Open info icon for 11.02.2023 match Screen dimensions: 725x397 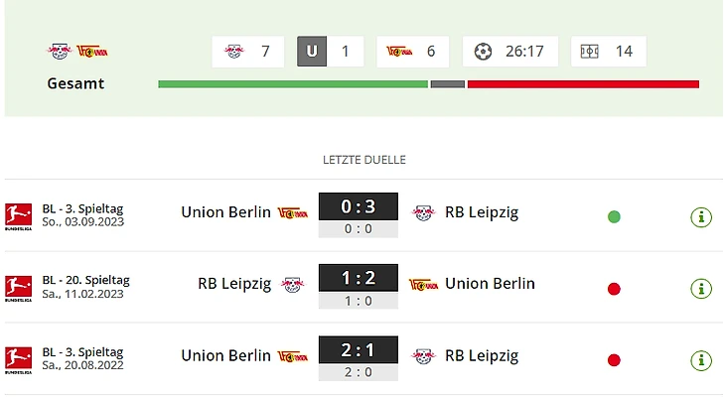pos(701,289)
